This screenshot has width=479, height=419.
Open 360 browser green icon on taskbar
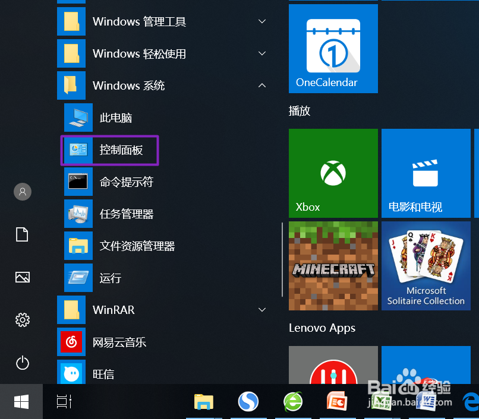point(293,402)
